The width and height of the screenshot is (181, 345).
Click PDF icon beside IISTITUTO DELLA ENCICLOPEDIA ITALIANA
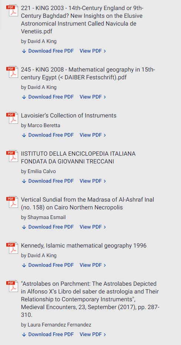coord(12,156)
